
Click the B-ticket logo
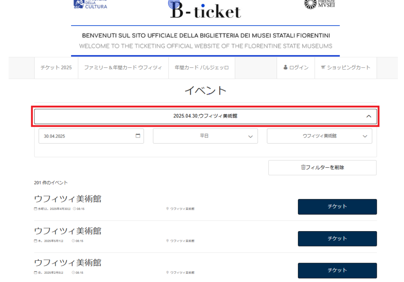[x=205, y=9]
